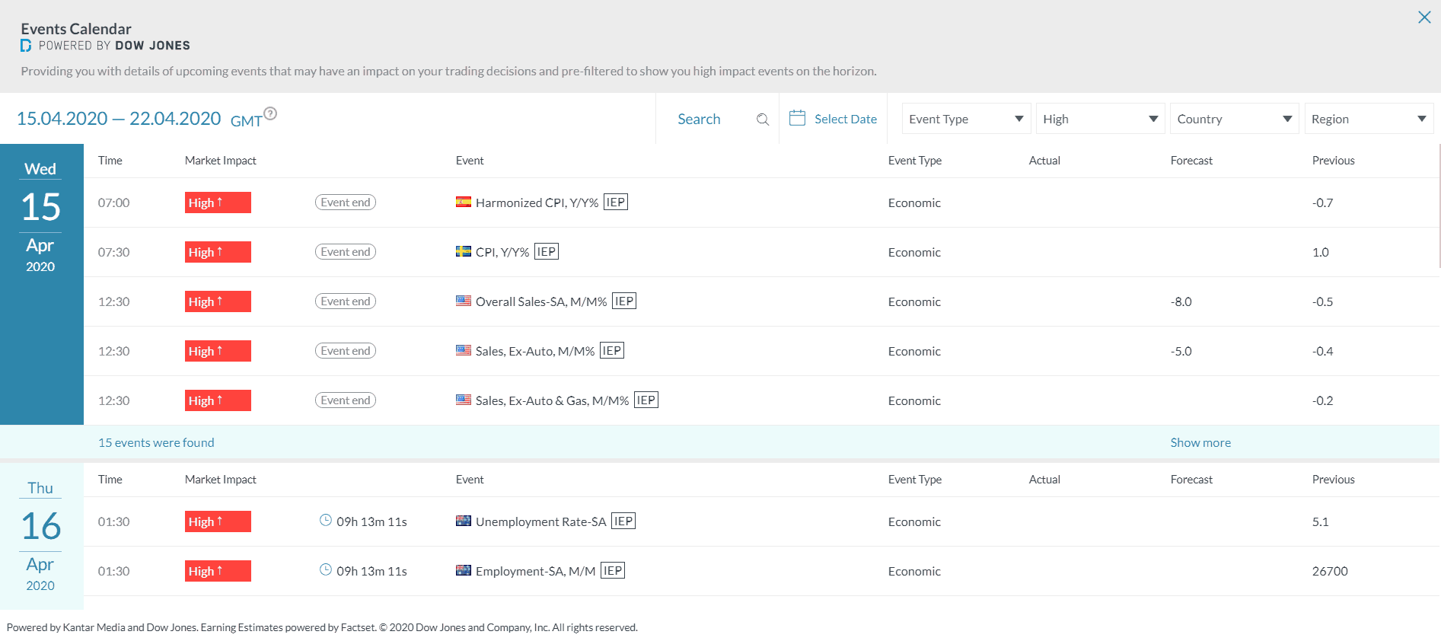The image size is (1441, 641).
Task: Click the Wed 15 Apr 2020 date block
Action: 41,284
